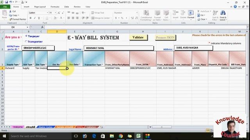250x140 pixels.
Task: Open the File tab
Action: 5,7
